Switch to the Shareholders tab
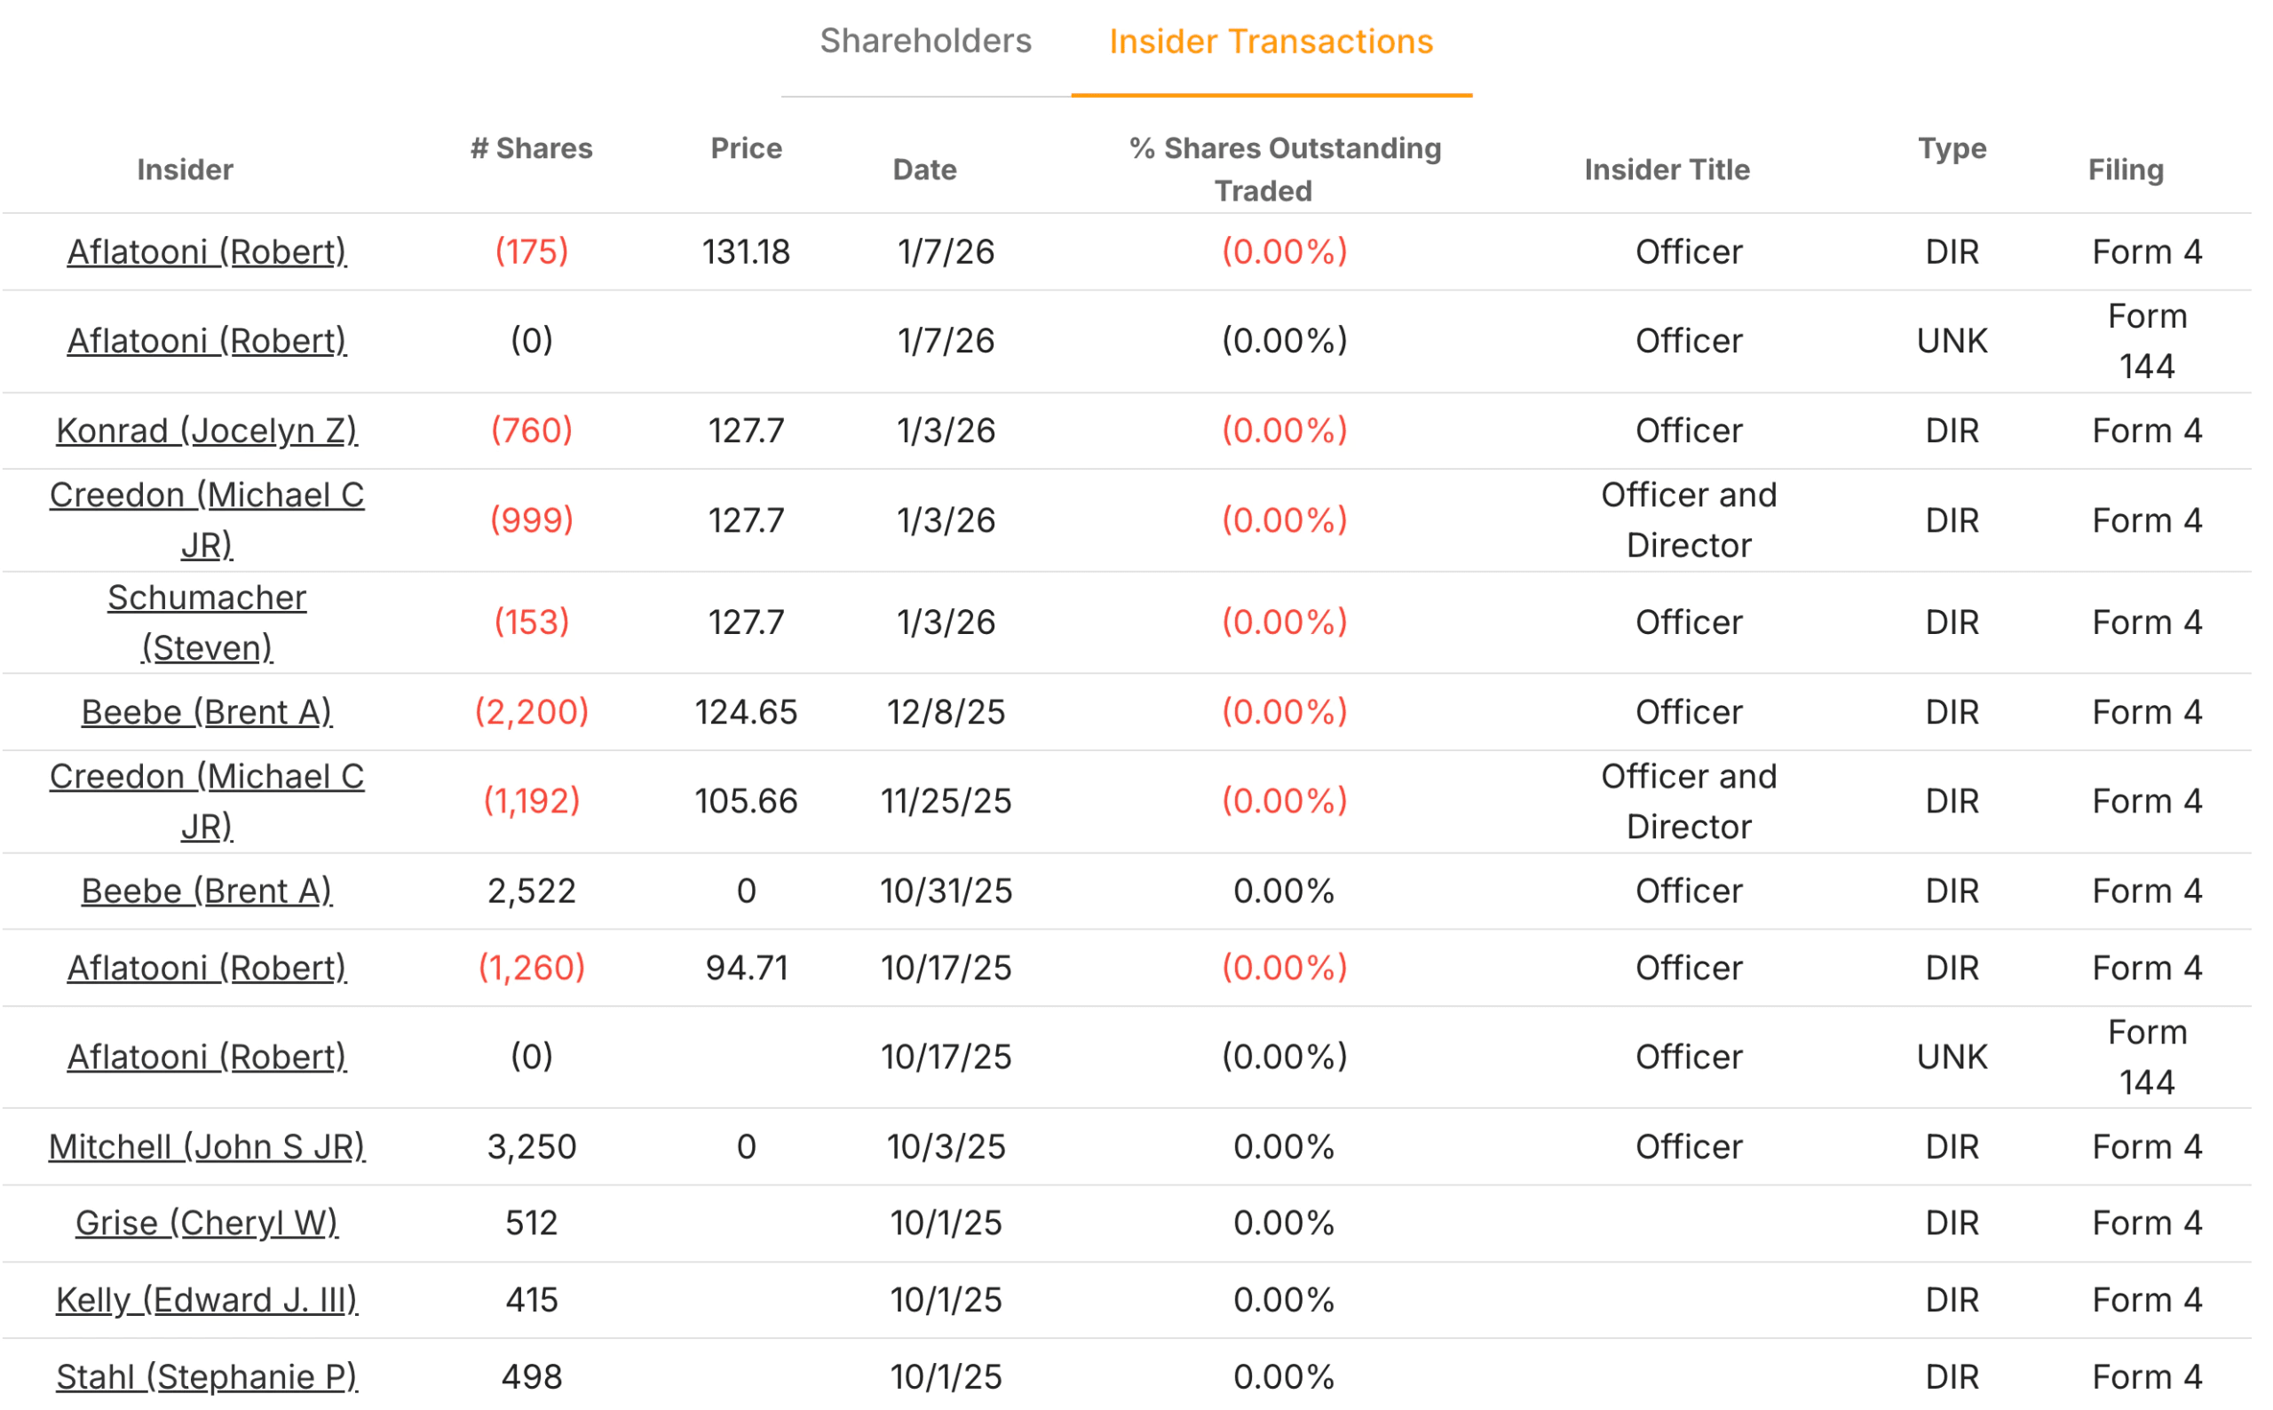The height and width of the screenshot is (1410, 2273). 925,41
